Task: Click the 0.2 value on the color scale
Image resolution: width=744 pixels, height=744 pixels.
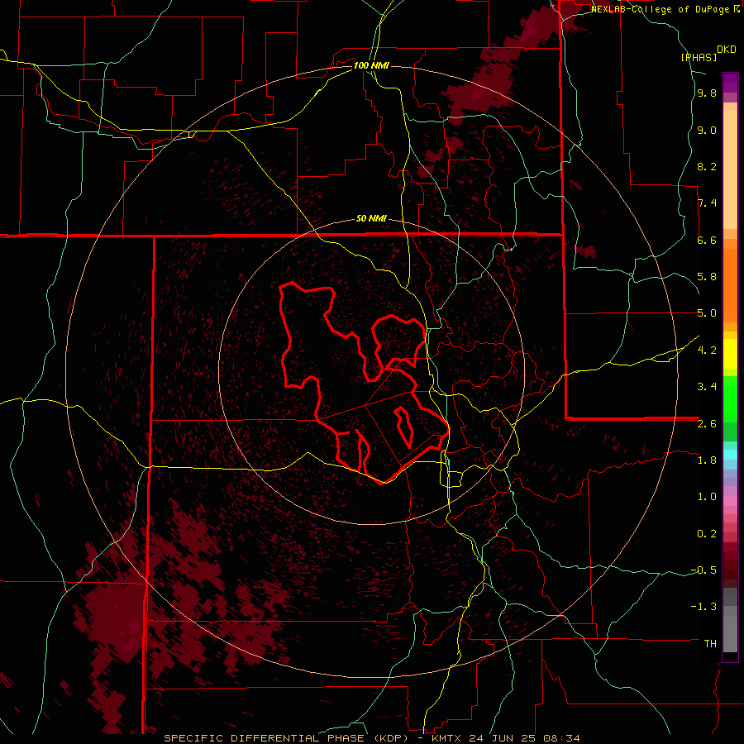Action: [707, 534]
